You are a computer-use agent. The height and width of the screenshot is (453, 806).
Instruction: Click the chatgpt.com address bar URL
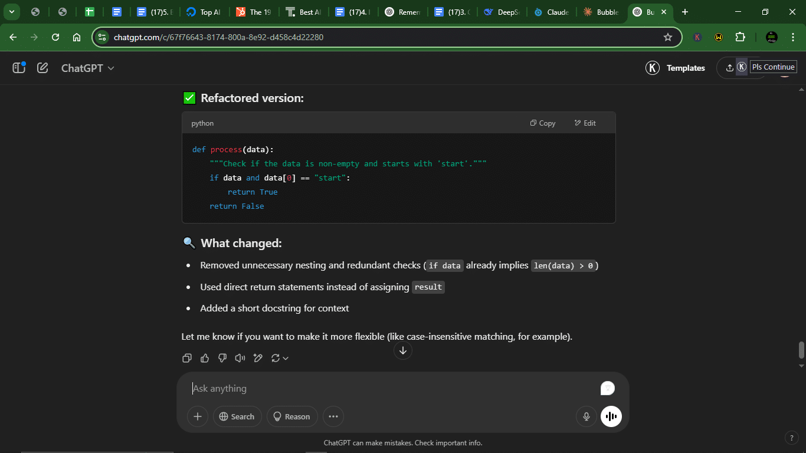click(x=218, y=37)
